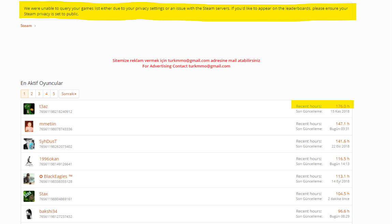The width and height of the screenshot is (392, 224).
Task: Select Steam ID 76561198338355128
Action: tap(56, 181)
